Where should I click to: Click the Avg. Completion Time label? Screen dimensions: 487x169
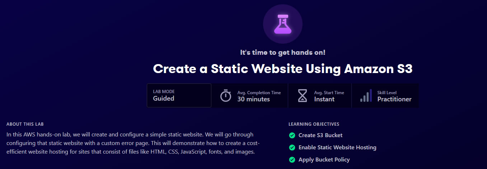point(259,93)
